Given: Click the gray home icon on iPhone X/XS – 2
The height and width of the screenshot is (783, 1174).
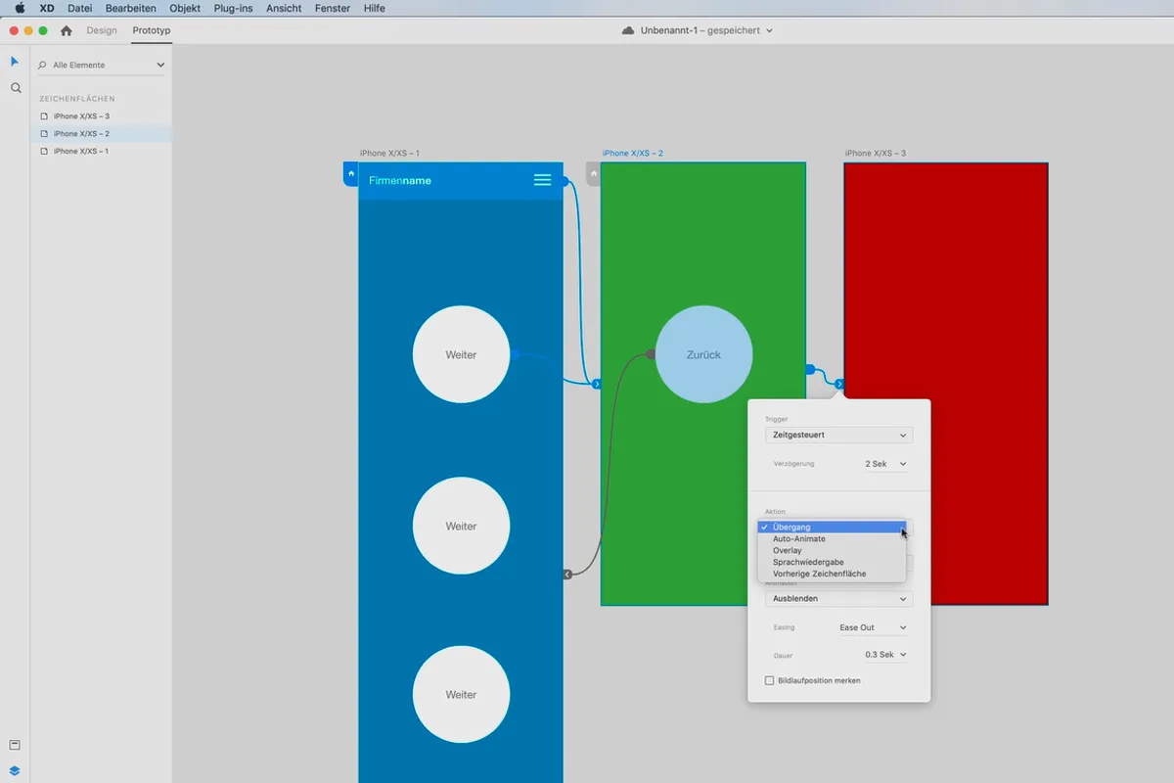Looking at the screenshot, I should tap(593, 174).
